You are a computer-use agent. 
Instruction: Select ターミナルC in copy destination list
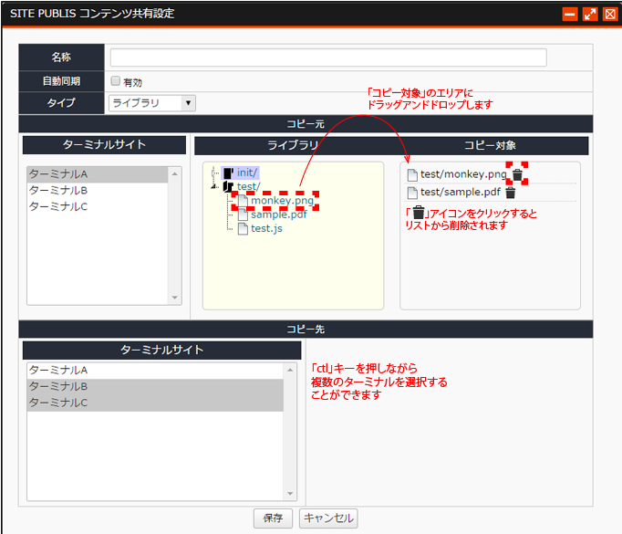[155, 403]
